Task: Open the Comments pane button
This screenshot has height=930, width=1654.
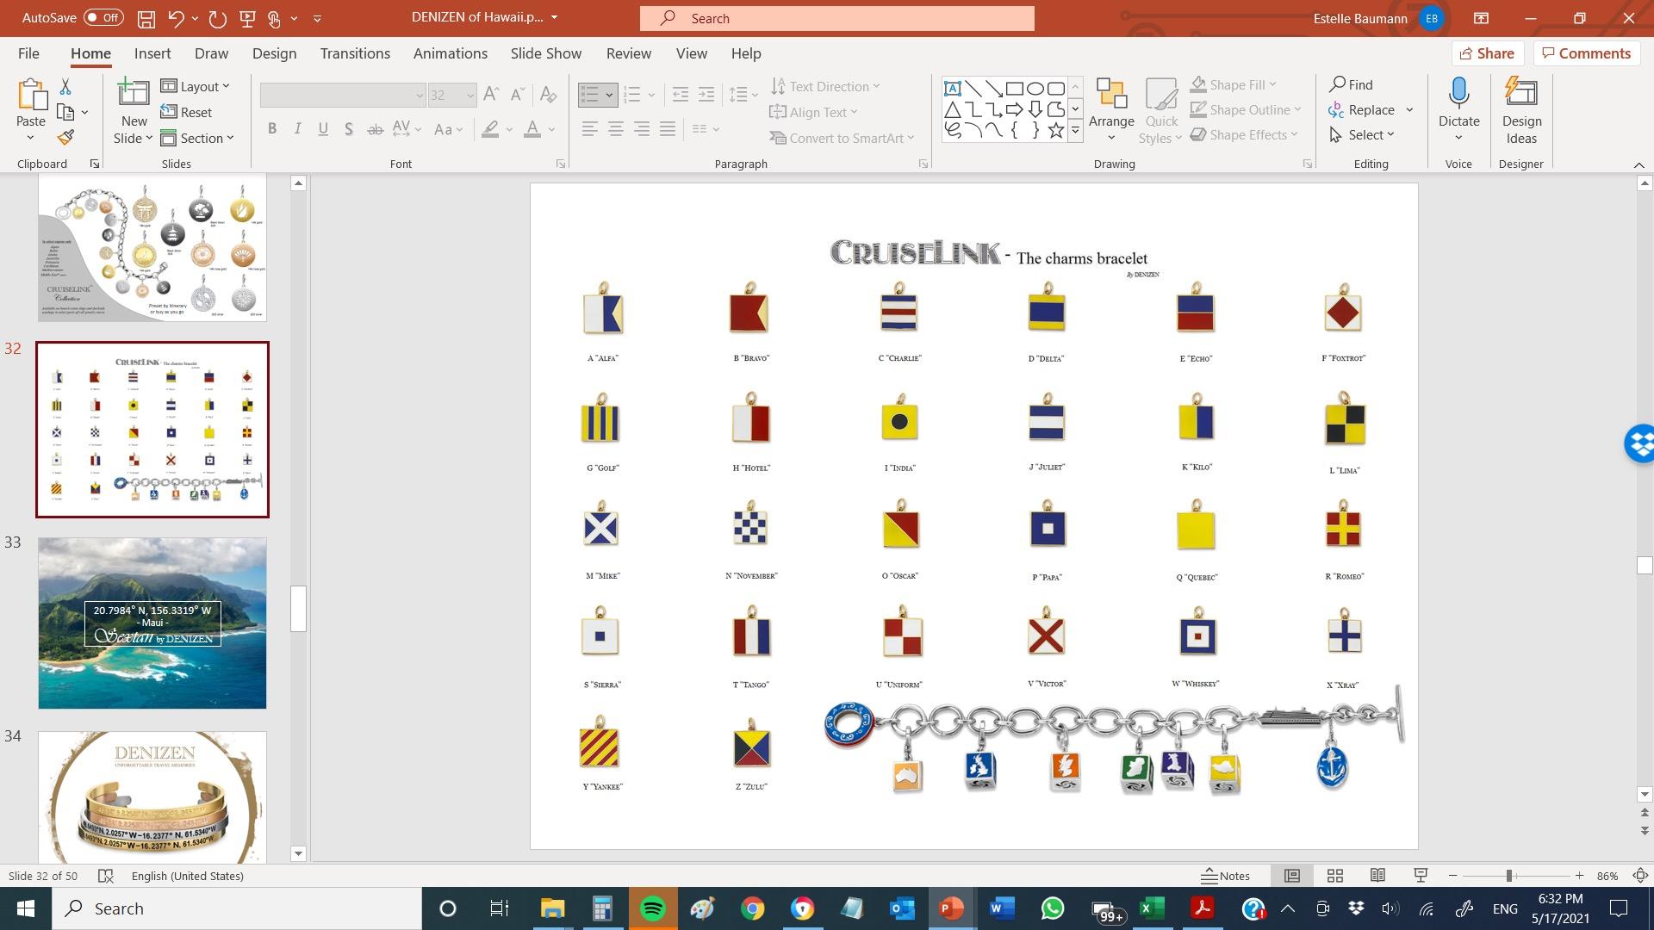Action: [x=1586, y=53]
